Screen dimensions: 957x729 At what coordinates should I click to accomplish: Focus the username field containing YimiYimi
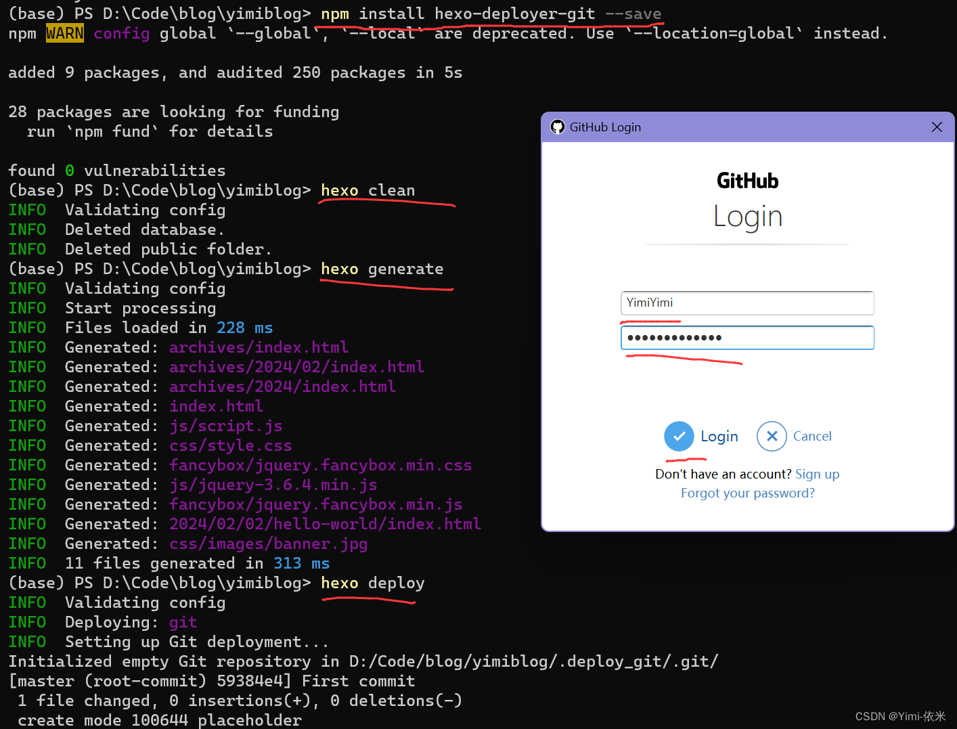point(747,303)
